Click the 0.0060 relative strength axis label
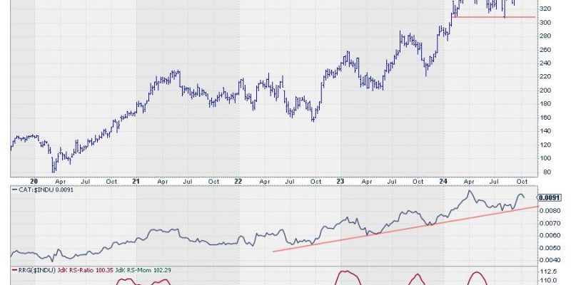This screenshot has height=285, width=571. [550, 236]
